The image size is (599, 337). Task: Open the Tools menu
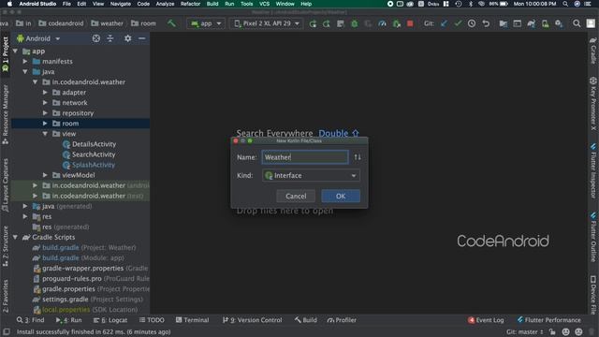tap(246, 4)
